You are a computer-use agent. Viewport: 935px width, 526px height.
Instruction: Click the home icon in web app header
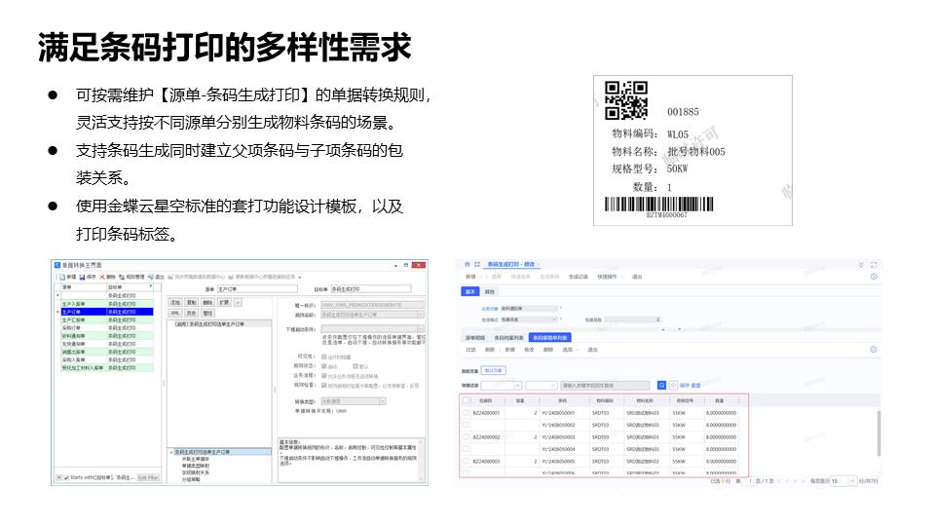click(466, 264)
